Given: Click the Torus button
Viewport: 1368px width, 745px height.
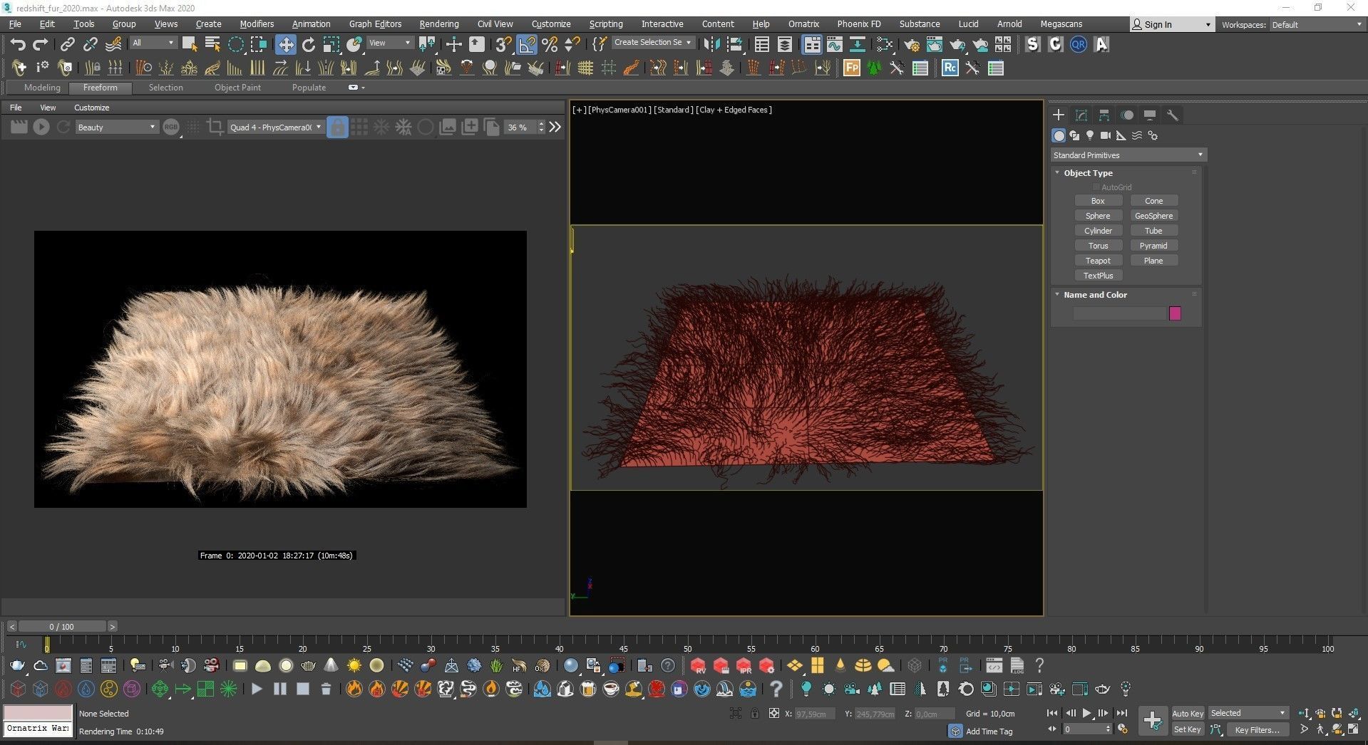Looking at the screenshot, I should [1098, 246].
